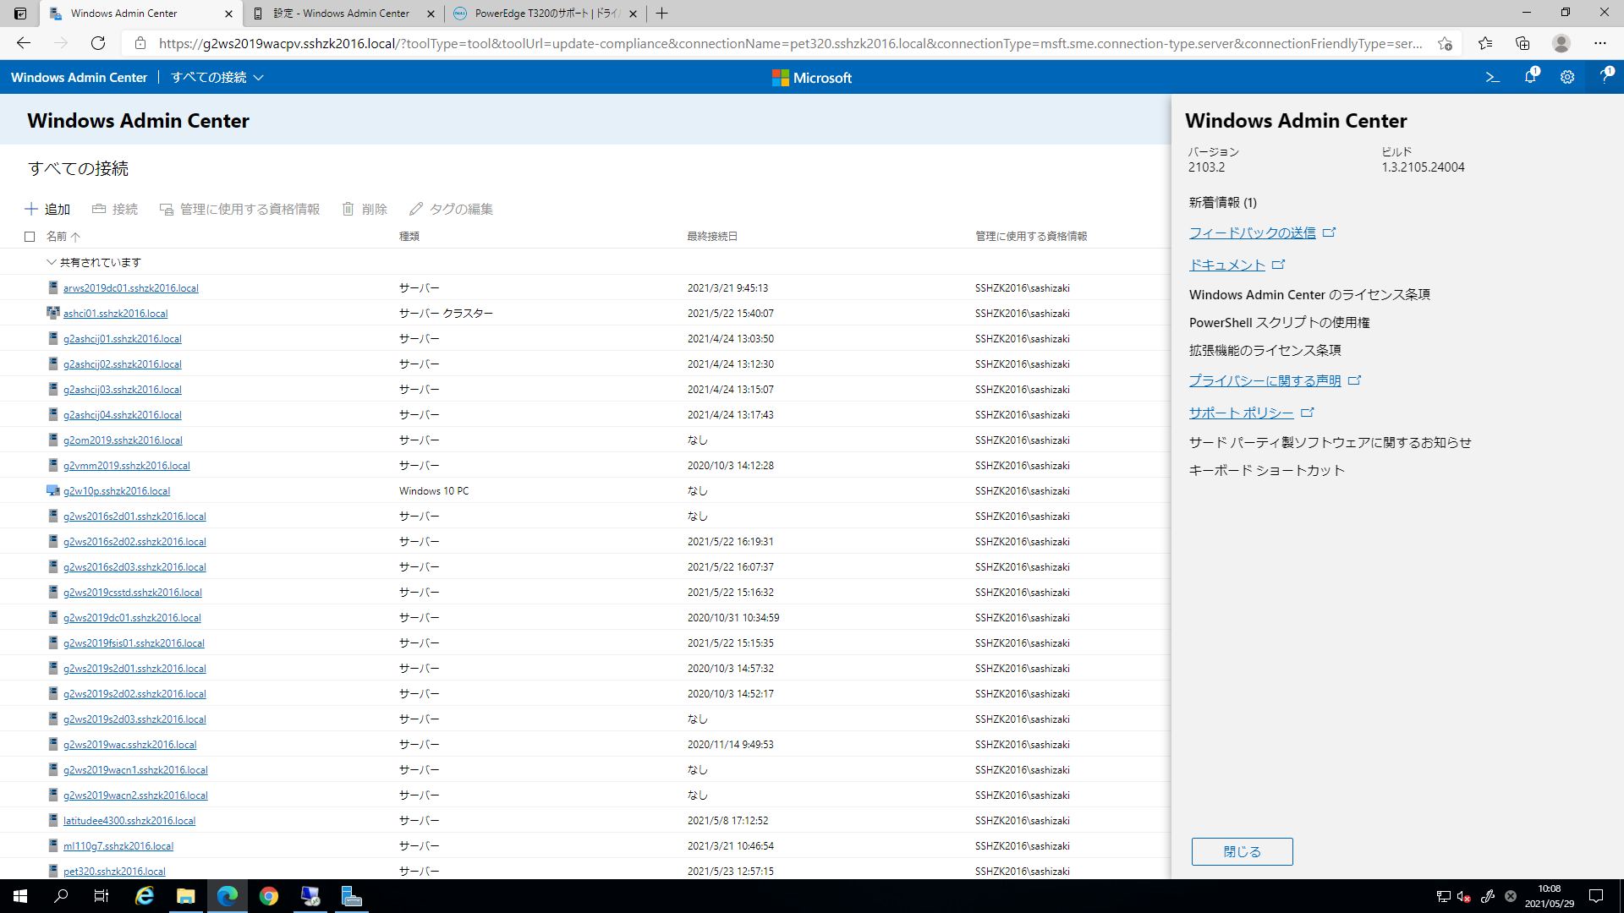
Task: Collapse the 共有されています group
Action: click(51, 262)
